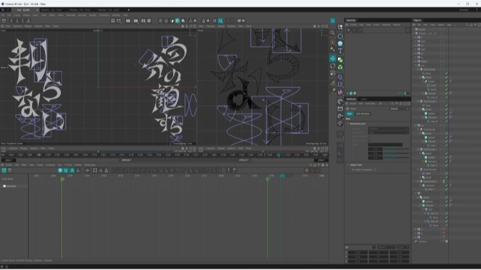Click the search icon in Objects panel
The height and width of the screenshot is (270, 481).
(x=467, y=25)
